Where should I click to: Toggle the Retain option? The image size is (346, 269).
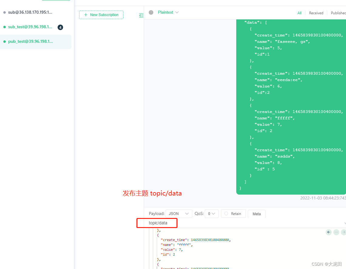coord(233,213)
